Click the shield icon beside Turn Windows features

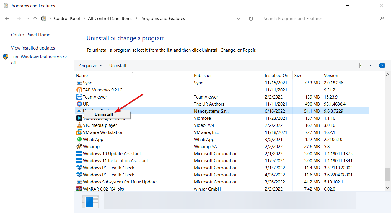coord(6,57)
